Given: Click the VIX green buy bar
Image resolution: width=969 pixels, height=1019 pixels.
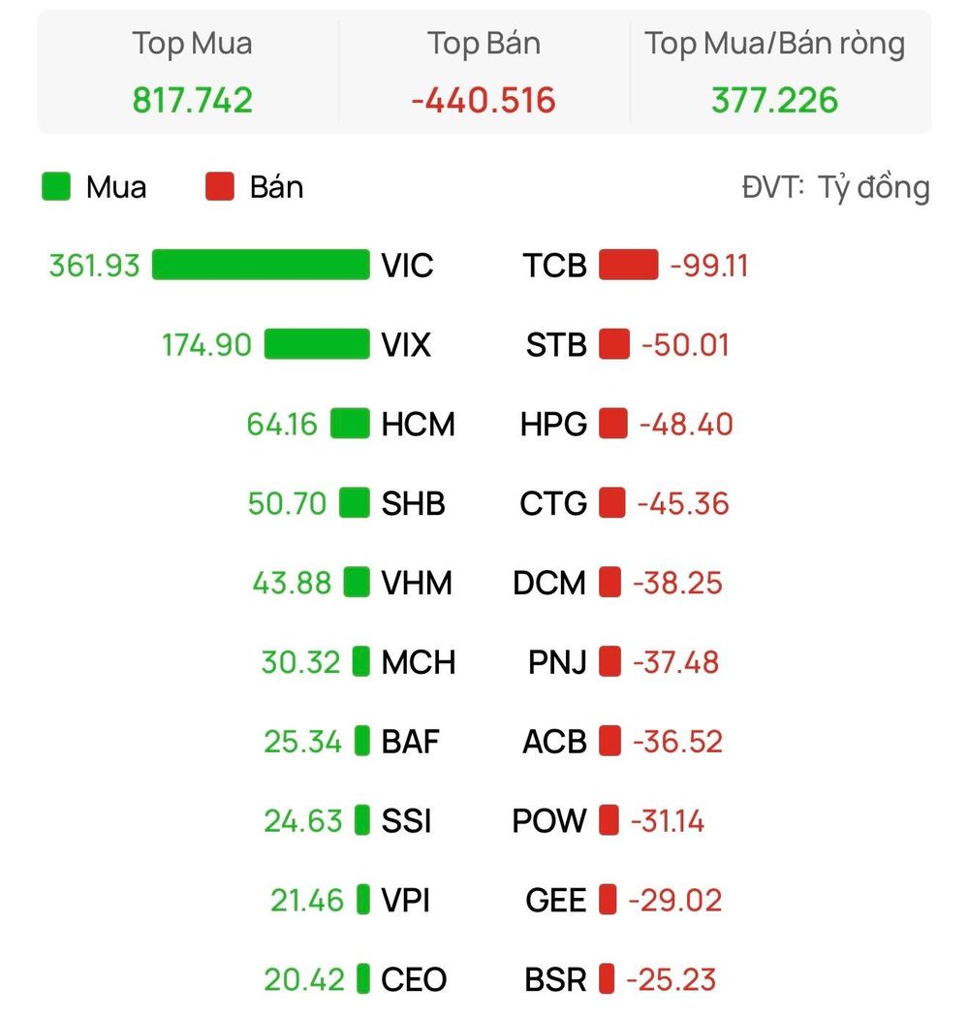Looking at the screenshot, I should [x=317, y=344].
